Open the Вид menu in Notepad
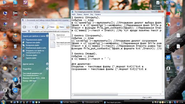 pos(92,14)
